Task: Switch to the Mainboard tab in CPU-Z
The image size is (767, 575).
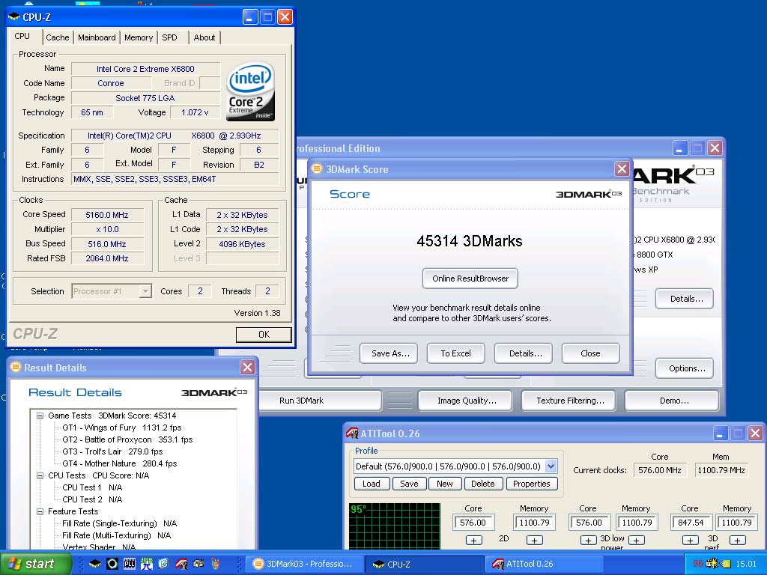Action: pyautogui.click(x=97, y=37)
